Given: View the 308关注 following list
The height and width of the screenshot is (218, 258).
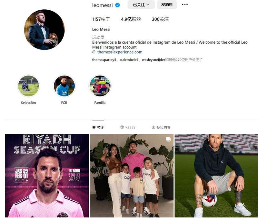Looking at the screenshot, I should (160, 19).
